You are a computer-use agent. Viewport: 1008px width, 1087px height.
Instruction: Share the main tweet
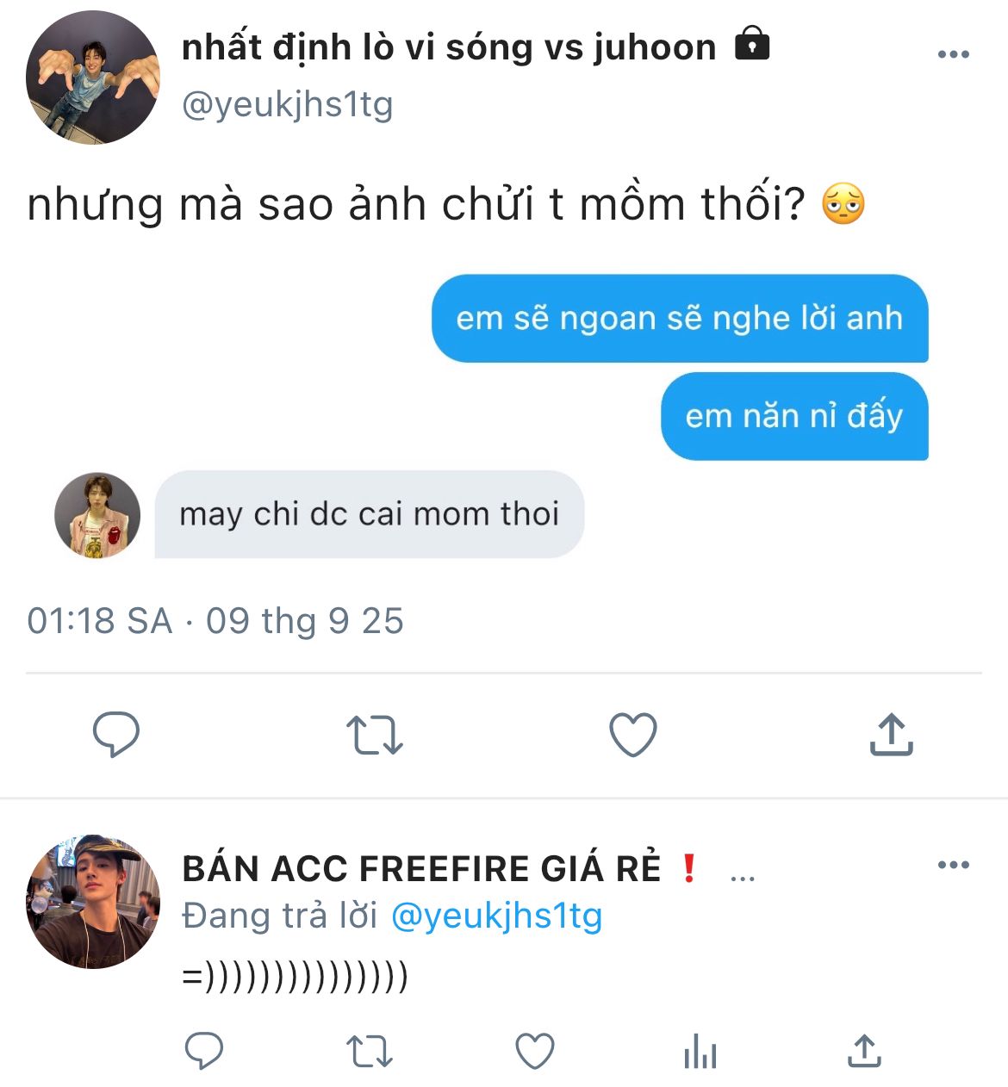[891, 735]
